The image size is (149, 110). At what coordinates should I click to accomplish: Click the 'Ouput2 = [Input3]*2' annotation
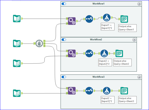[x=107, y=100]
